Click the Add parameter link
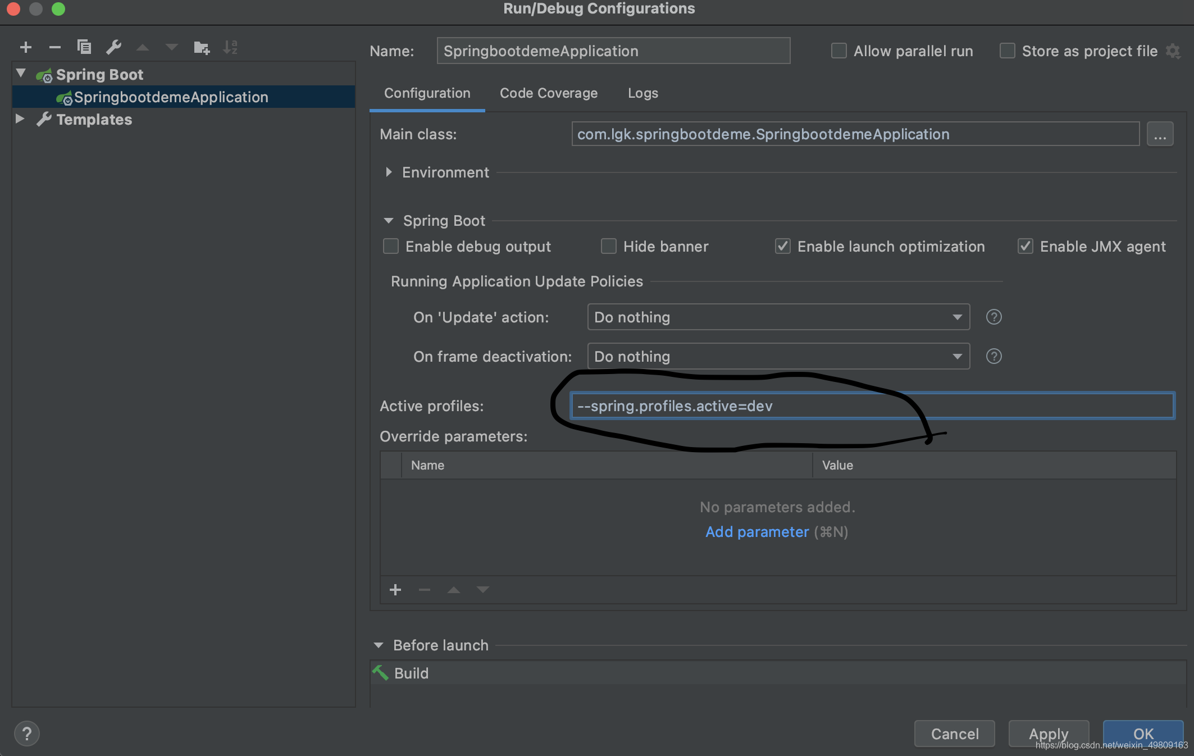 click(757, 532)
